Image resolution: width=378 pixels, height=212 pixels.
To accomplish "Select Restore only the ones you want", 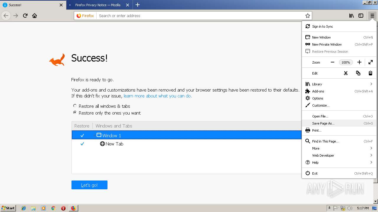I will point(75,112).
